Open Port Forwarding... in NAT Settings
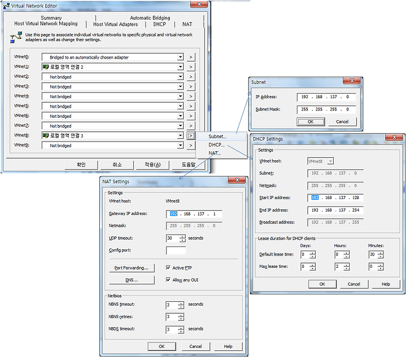Viewport: 406px width, 357px height. [x=131, y=268]
